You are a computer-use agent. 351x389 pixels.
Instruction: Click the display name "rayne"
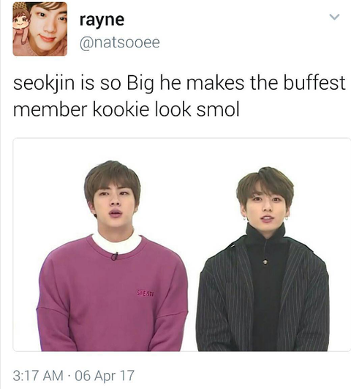coord(102,20)
